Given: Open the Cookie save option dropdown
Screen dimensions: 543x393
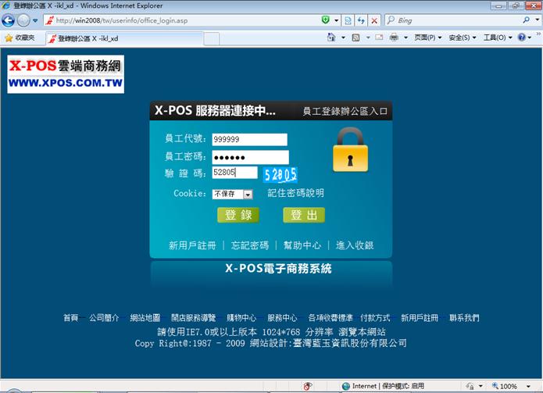Looking at the screenshot, I should click(x=248, y=195).
